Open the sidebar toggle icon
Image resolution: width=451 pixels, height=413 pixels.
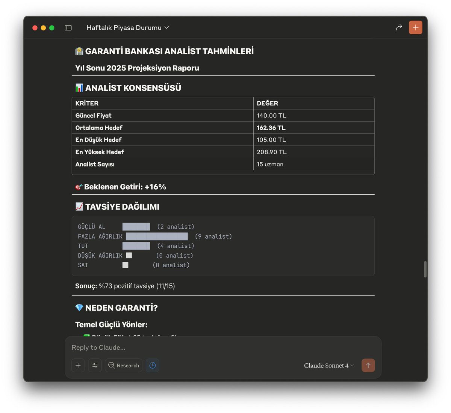[68, 27]
